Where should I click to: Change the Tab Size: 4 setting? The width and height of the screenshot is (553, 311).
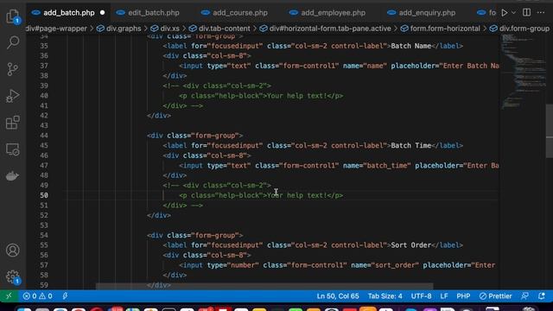coord(385,296)
